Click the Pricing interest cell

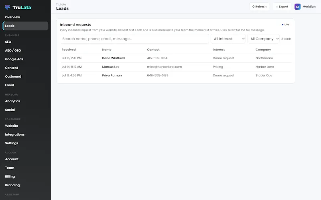click(x=218, y=67)
